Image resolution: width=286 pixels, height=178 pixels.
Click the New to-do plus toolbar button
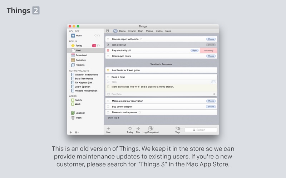coord(108,129)
